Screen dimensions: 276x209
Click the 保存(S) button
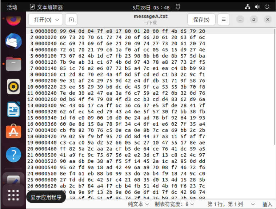[201, 20]
